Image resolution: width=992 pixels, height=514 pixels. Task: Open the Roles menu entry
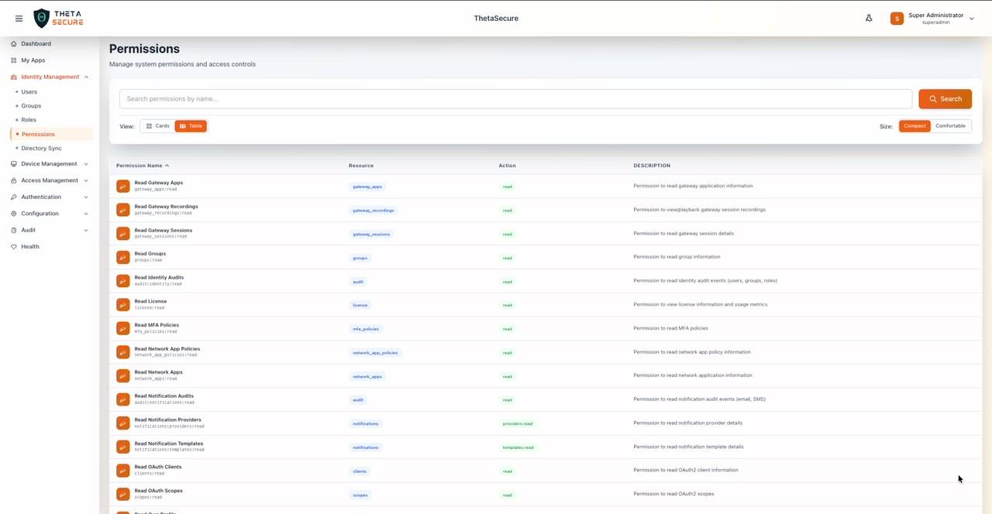click(x=29, y=119)
